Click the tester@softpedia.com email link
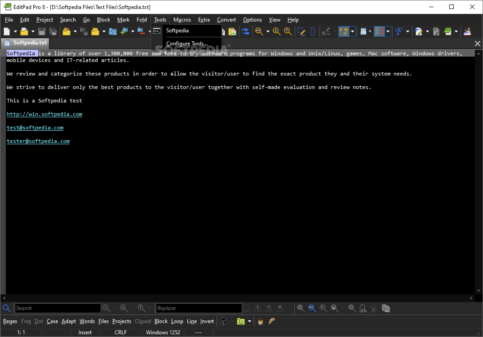The width and height of the screenshot is (483, 337). [x=38, y=141]
